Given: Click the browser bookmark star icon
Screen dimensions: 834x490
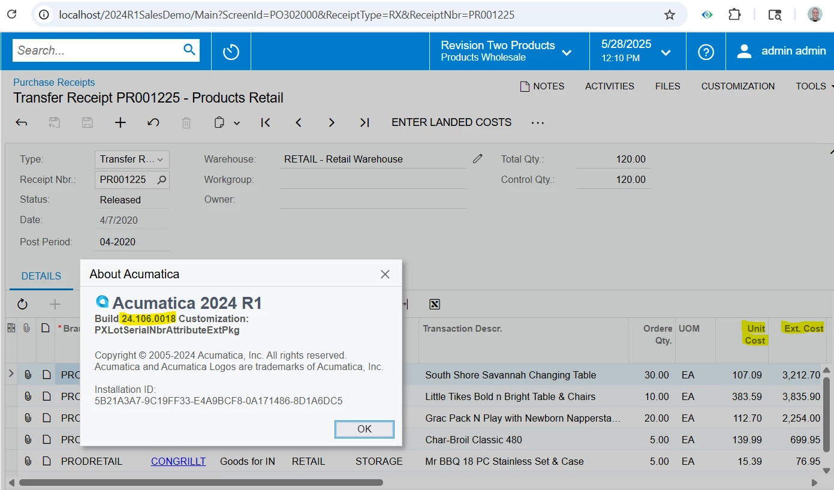Looking at the screenshot, I should (670, 15).
